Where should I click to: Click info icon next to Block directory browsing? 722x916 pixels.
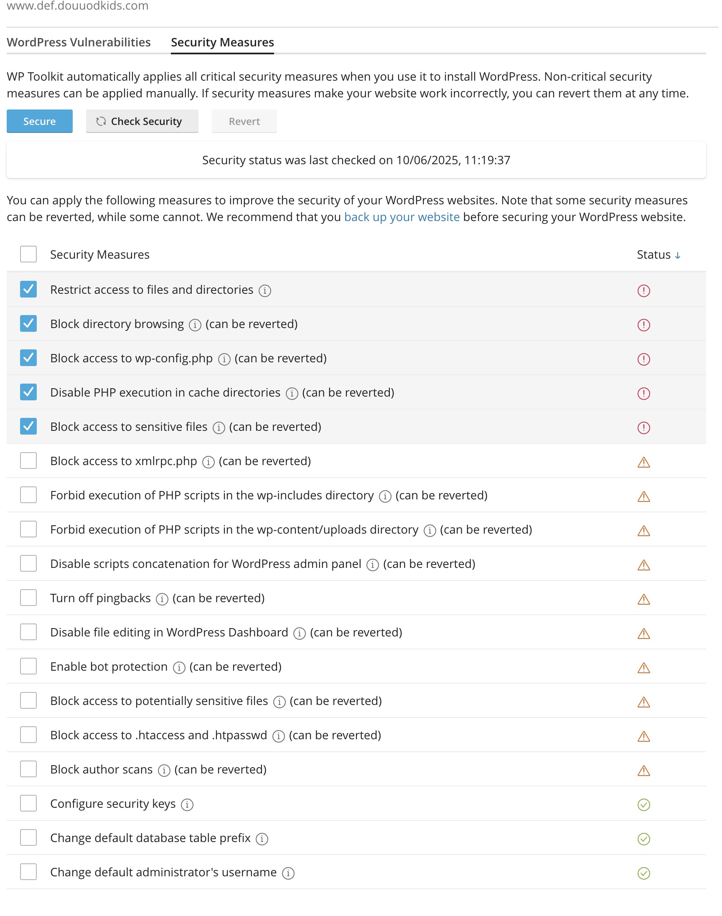coord(194,325)
